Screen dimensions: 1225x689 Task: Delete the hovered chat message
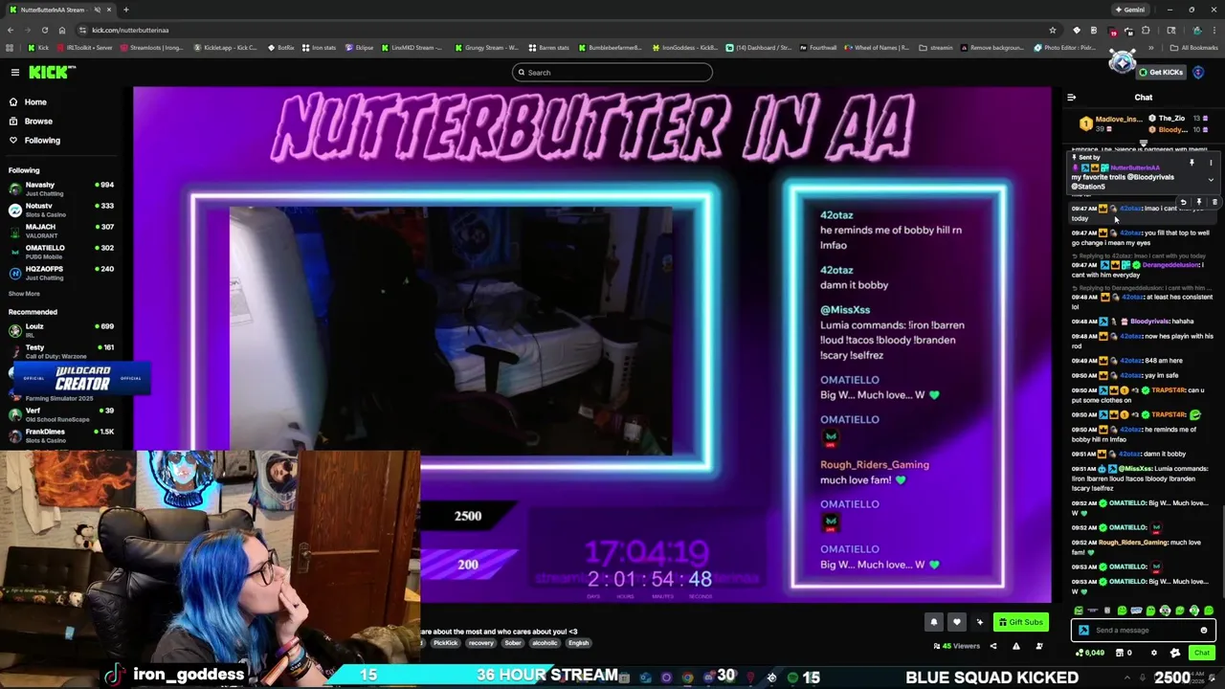coord(1214,202)
